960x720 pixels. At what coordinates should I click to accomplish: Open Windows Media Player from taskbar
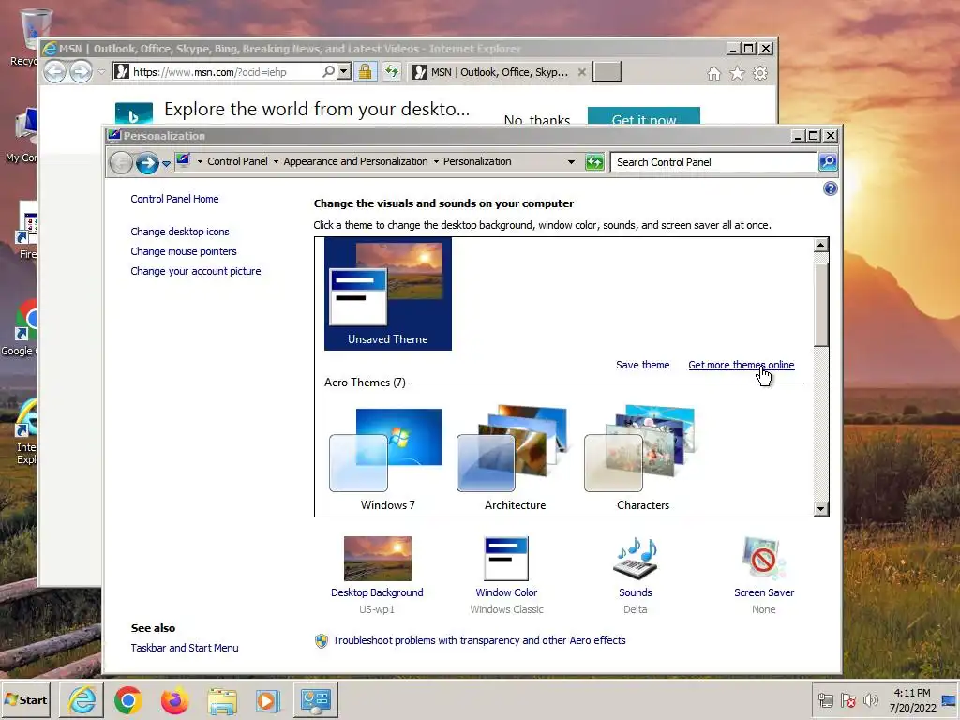(x=267, y=701)
